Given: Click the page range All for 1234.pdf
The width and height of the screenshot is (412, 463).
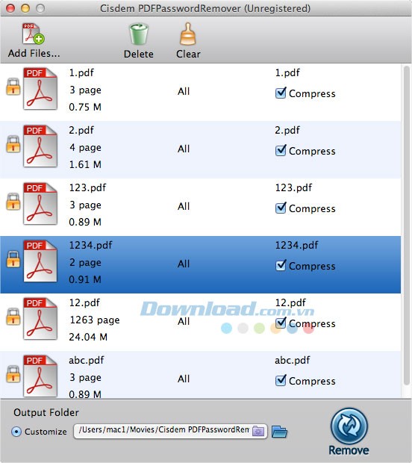Looking at the screenshot, I should pos(184,264).
